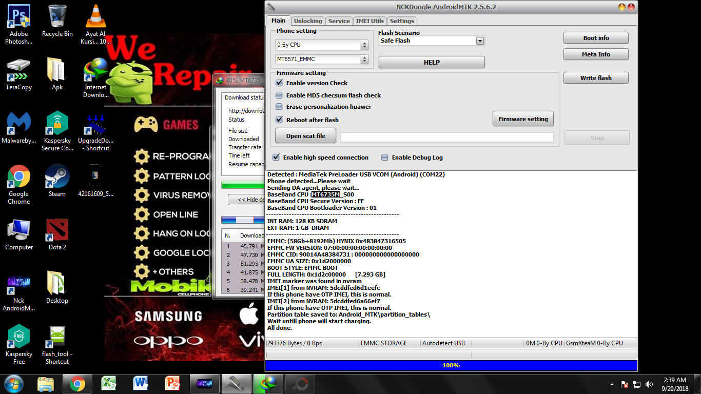The image size is (701, 394).
Task: Click the segmented connections progress bar
Action: [243, 220]
